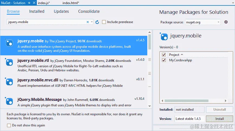
Task: Open search history dropdown arrow
Action: pos(92,22)
